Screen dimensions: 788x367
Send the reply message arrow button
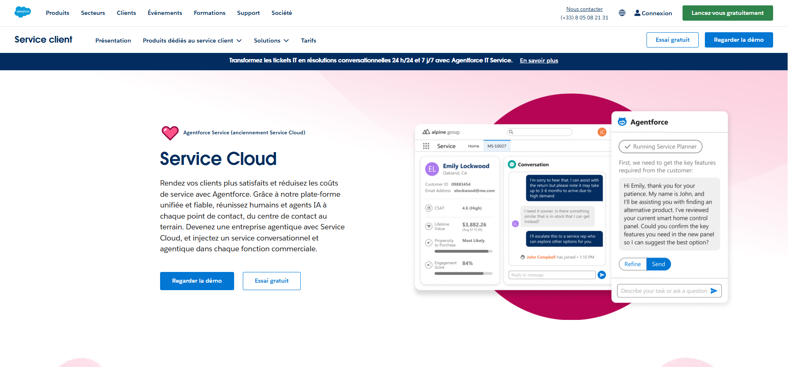[602, 275]
